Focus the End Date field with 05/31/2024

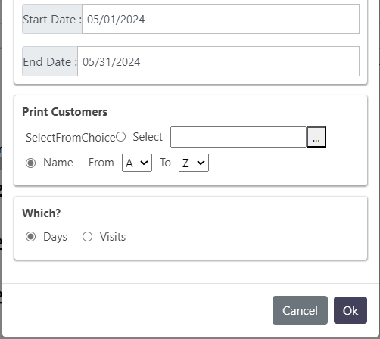pyautogui.click(x=218, y=61)
